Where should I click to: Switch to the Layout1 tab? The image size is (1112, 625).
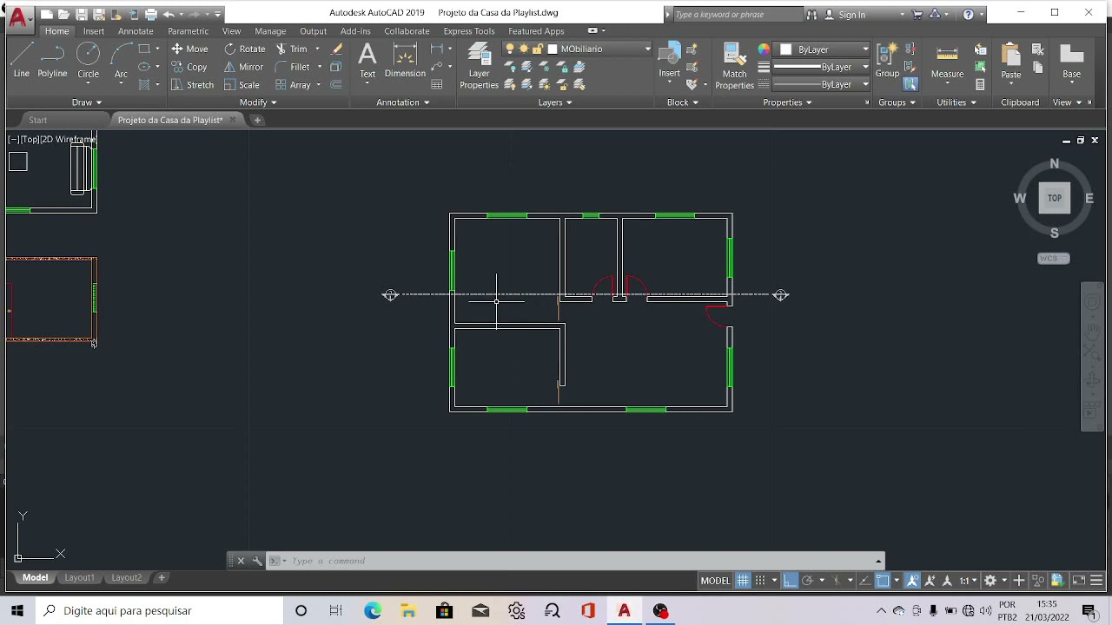pyautogui.click(x=79, y=577)
